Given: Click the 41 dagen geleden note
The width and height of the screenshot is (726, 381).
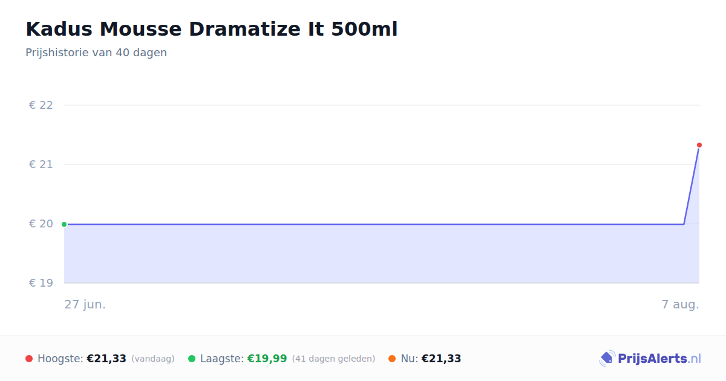Looking at the screenshot, I should (333, 359).
